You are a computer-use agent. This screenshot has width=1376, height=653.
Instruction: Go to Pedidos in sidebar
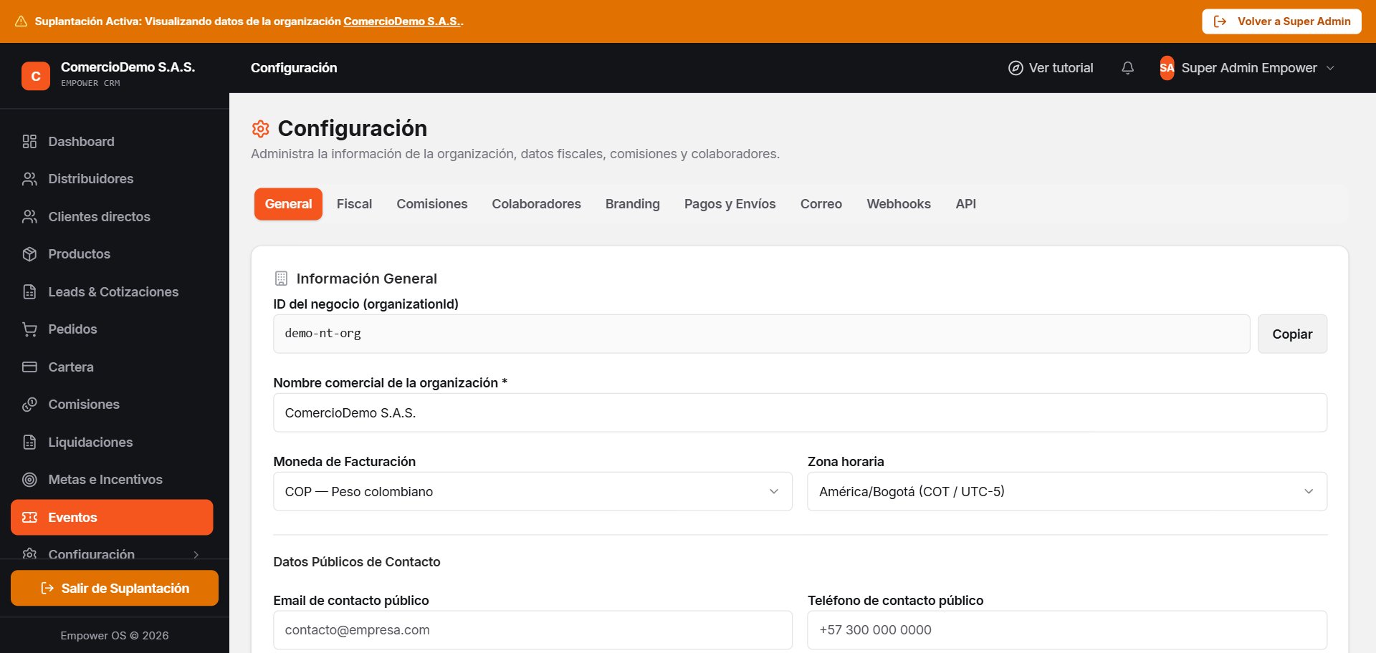pyautogui.click(x=112, y=329)
